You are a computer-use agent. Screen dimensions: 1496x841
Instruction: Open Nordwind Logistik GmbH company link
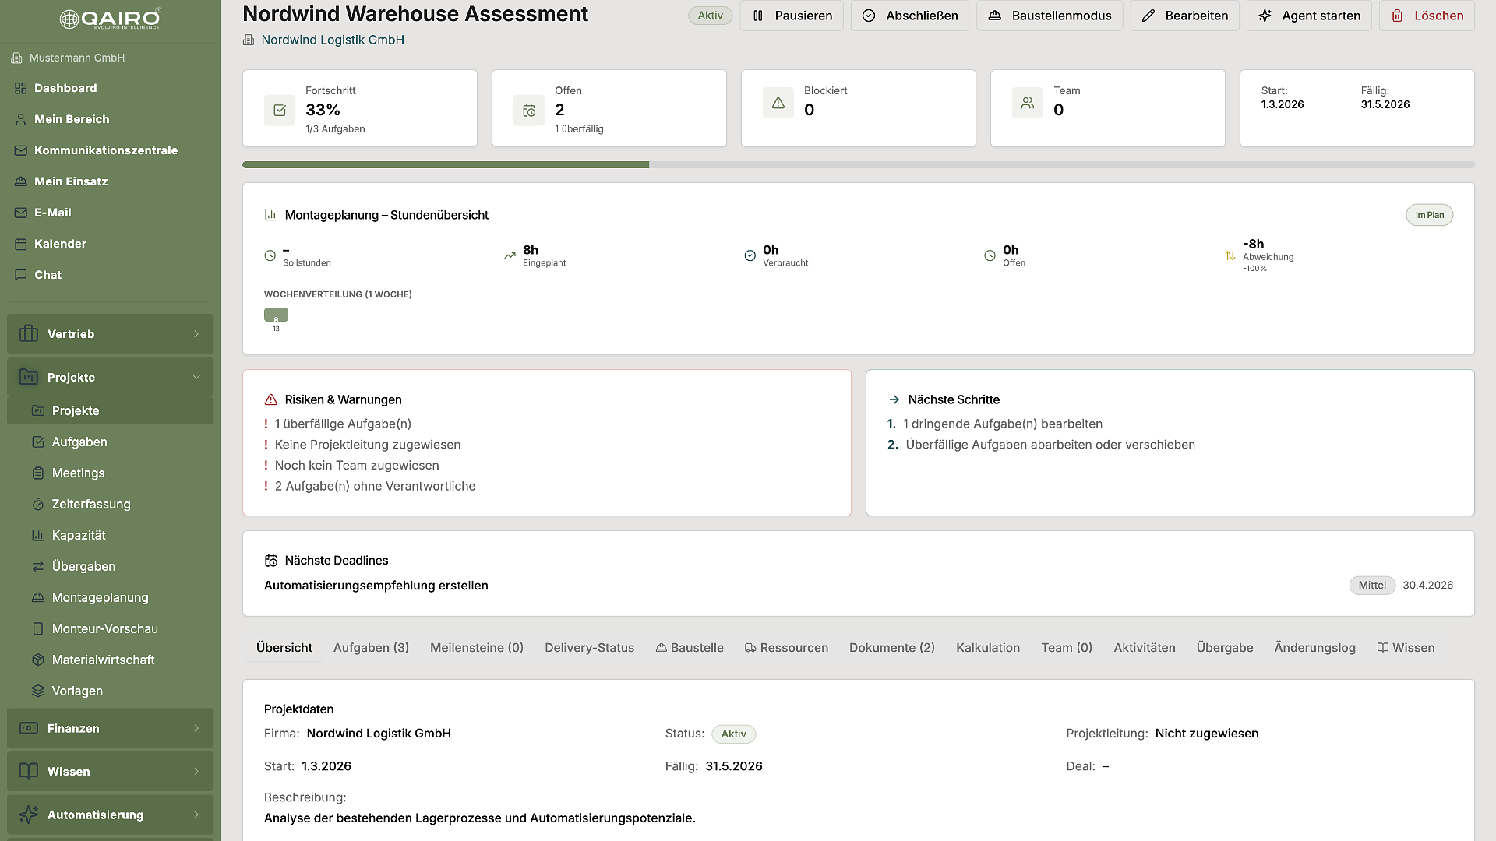coord(333,40)
